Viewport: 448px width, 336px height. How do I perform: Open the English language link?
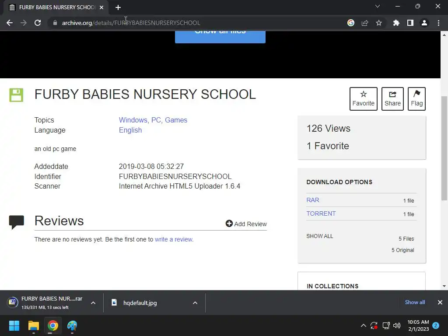130,130
